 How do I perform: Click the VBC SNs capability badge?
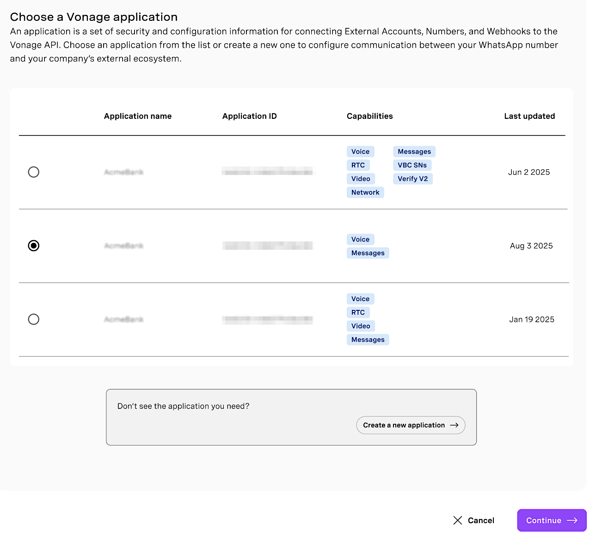pos(412,165)
